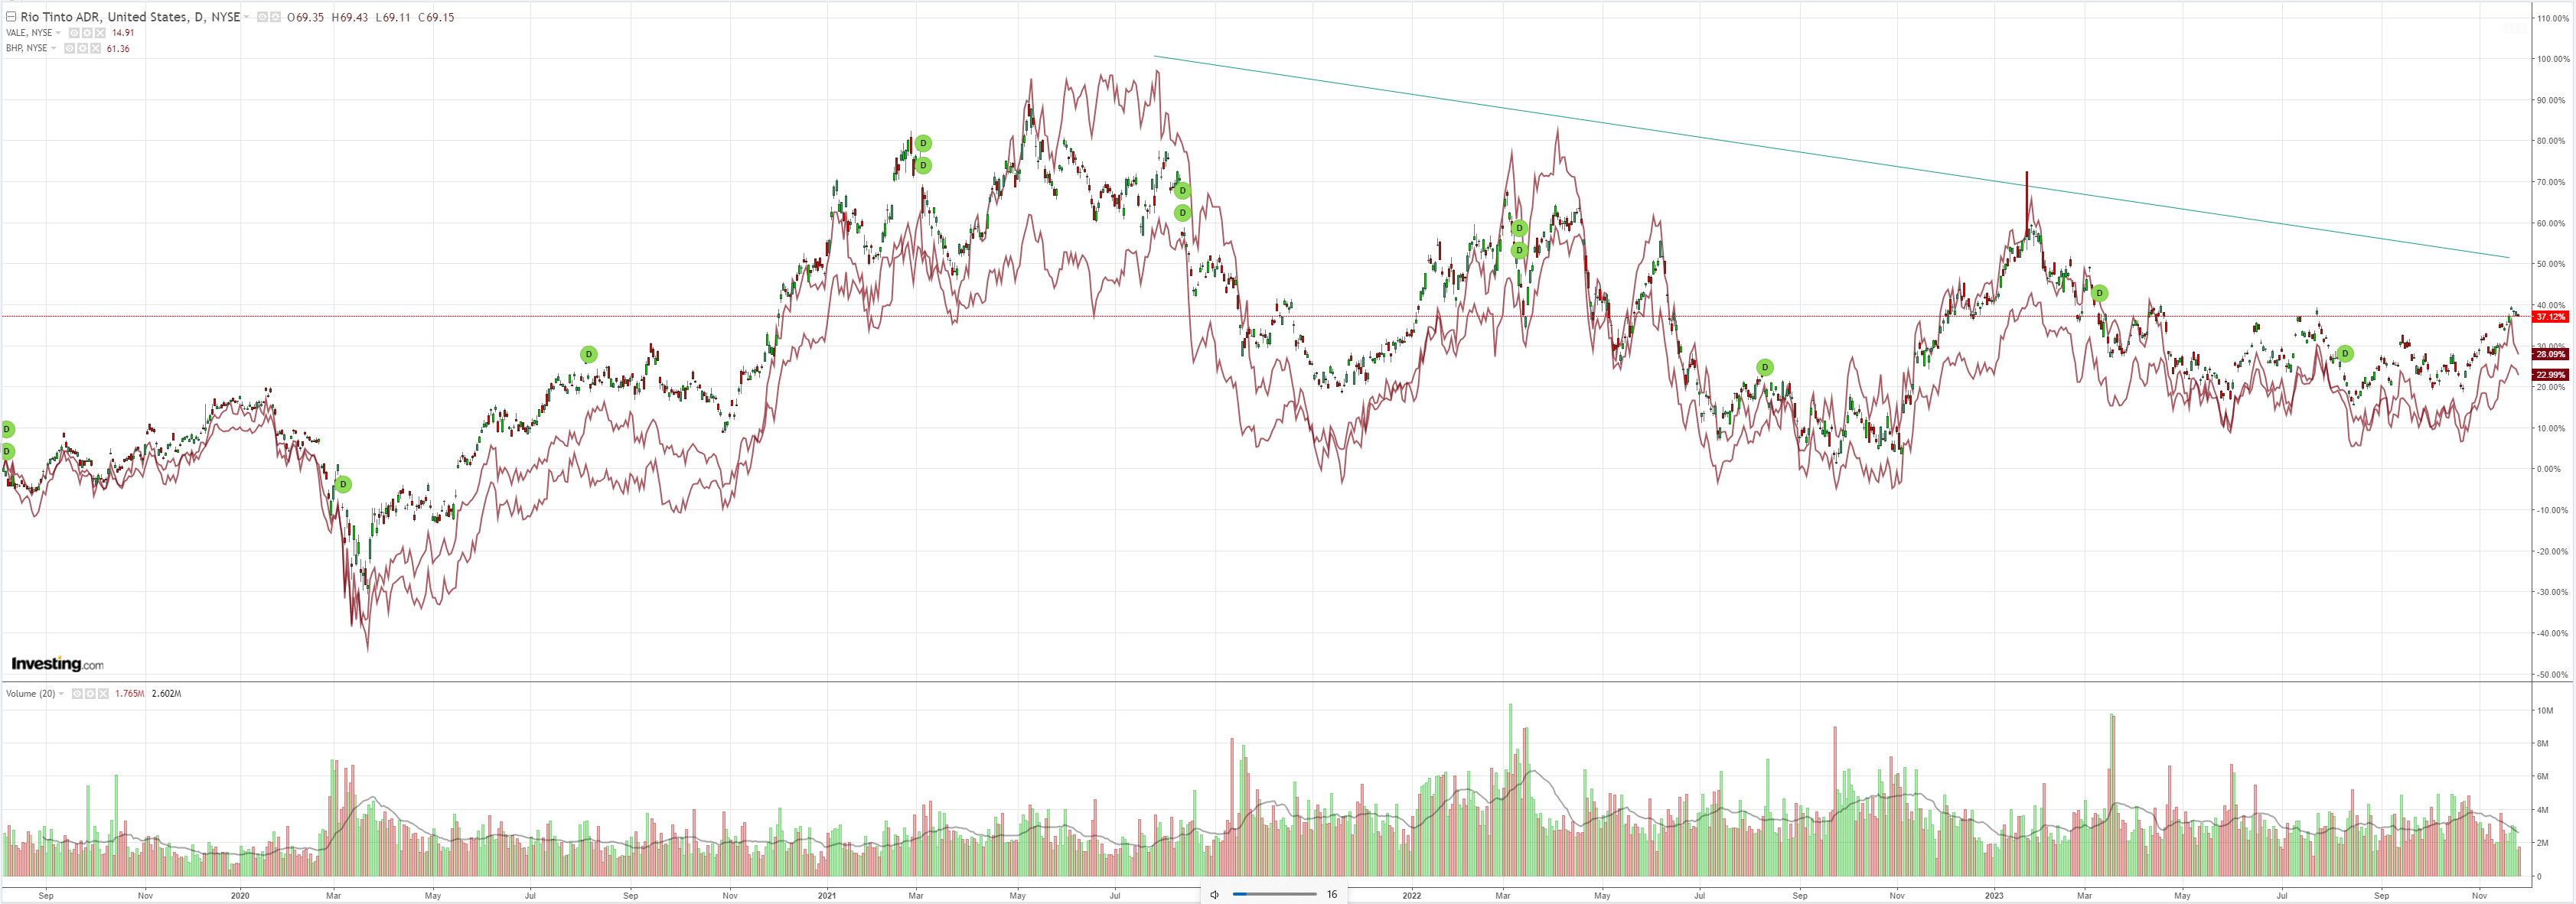The image size is (2576, 904).
Task: Collapse the legend with minus box
Action: pyautogui.click(x=11, y=17)
